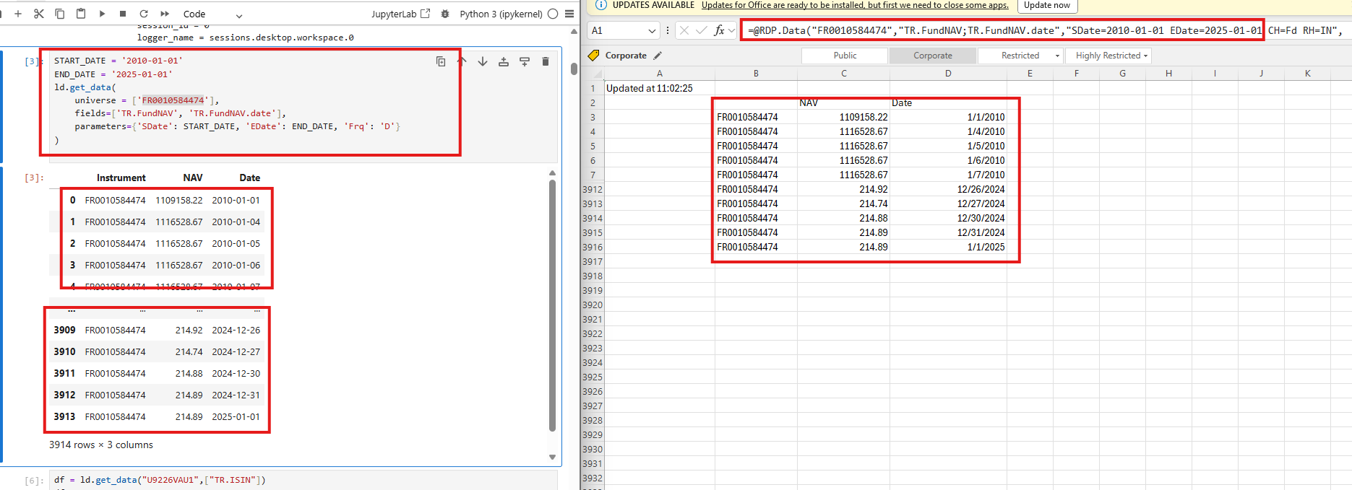The height and width of the screenshot is (490, 1352).
Task: Click the updates info icon in Excel
Action: pos(600,5)
